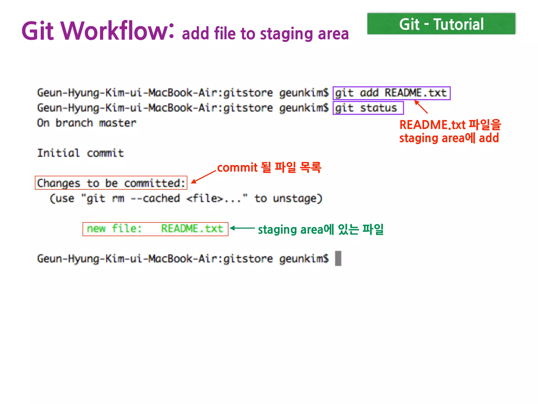
Task: Click the 'Initial commit' line
Action: tap(80, 153)
